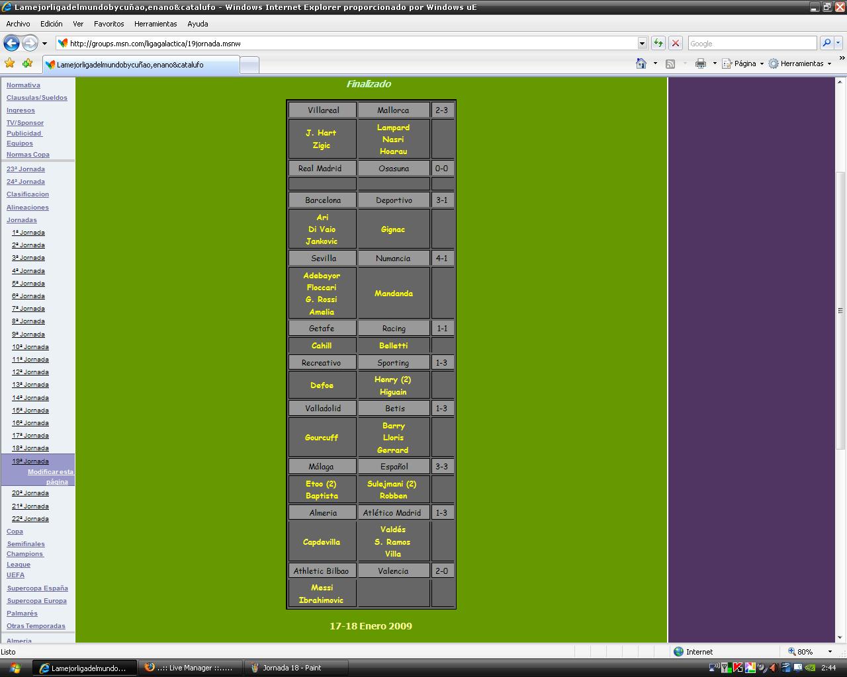Click Modificar esta página link

(x=51, y=477)
